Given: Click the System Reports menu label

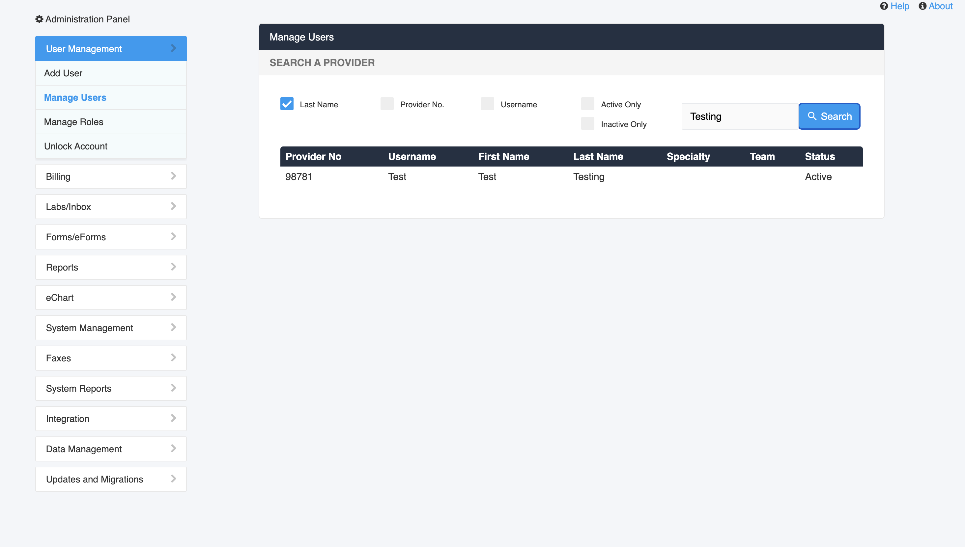Looking at the screenshot, I should pyautogui.click(x=79, y=388).
